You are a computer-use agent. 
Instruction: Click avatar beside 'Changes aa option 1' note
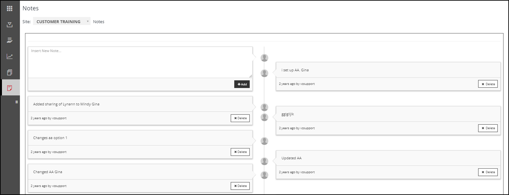264,141
